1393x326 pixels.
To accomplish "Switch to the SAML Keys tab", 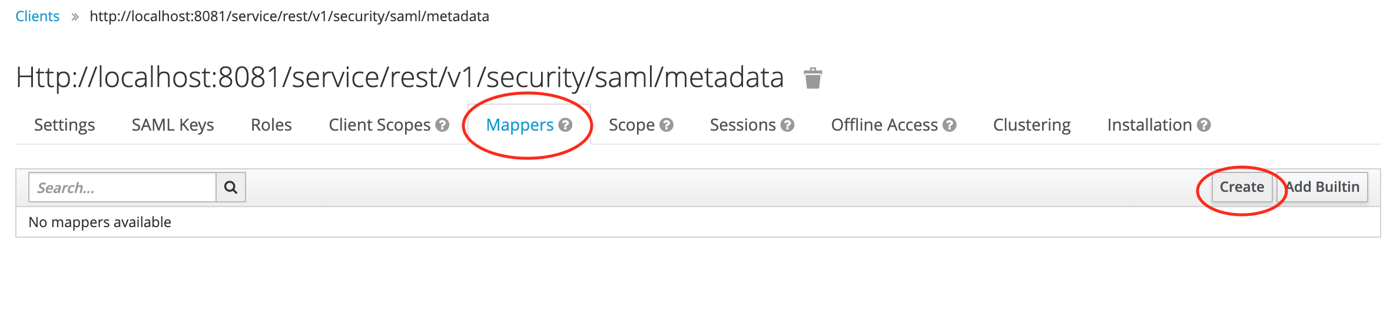I will tap(173, 125).
